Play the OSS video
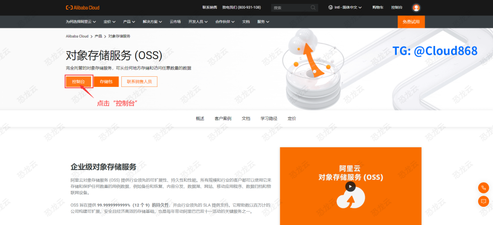 coord(350,187)
